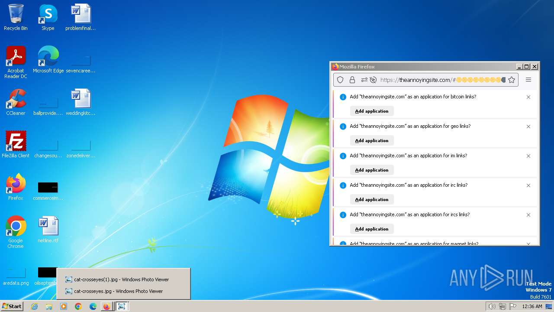Select the Skype desktop shortcut
This screenshot has width=554, height=312.
(48, 17)
